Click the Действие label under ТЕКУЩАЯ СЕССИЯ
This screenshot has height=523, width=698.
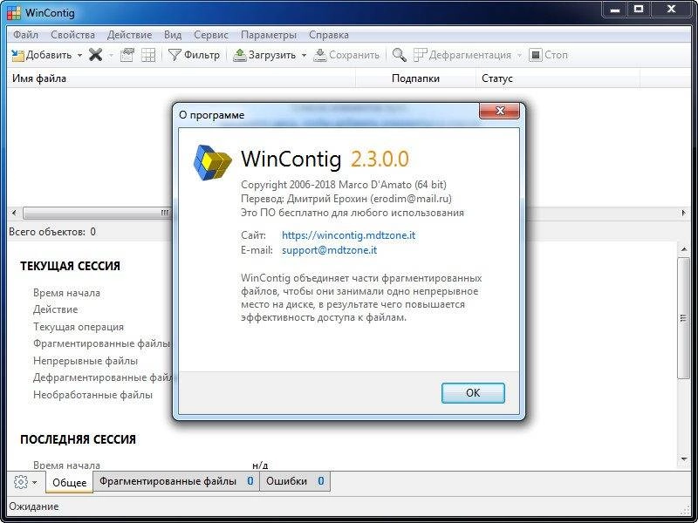[55, 309]
